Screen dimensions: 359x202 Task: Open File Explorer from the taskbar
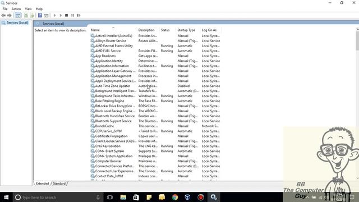(123, 197)
